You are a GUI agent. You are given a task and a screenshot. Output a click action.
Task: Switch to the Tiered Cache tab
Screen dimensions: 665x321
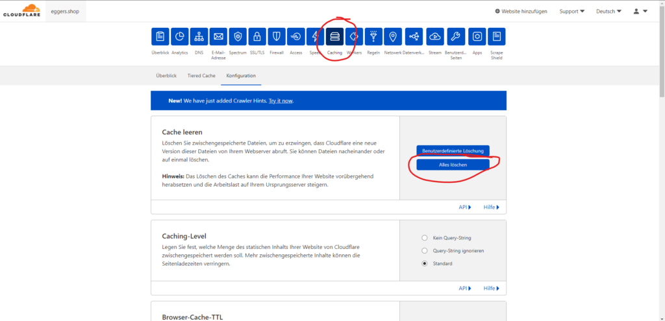pos(201,76)
